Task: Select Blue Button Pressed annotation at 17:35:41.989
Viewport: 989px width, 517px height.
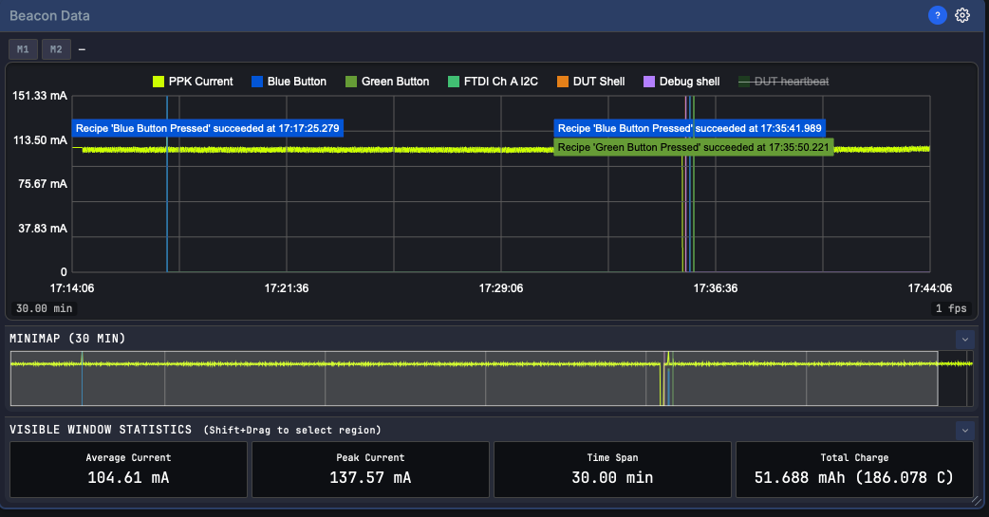Action: pos(689,128)
